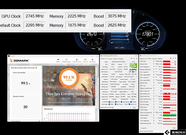Click the BIOS share/export icon in GPU-Z
Image resolution: width=186 pixels, height=135 pixels.
(x=130, y=72)
